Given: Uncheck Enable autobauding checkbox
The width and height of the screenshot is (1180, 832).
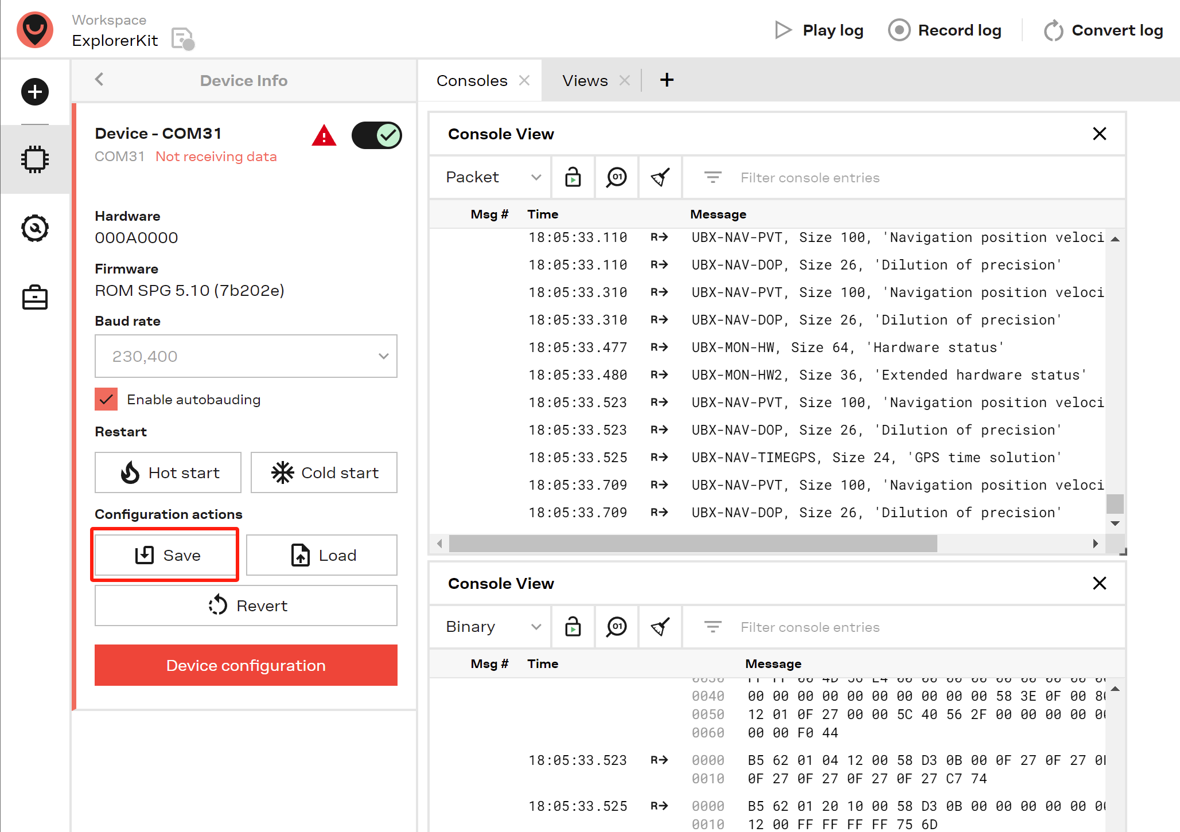Looking at the screenshot, I should coord(106,399).
